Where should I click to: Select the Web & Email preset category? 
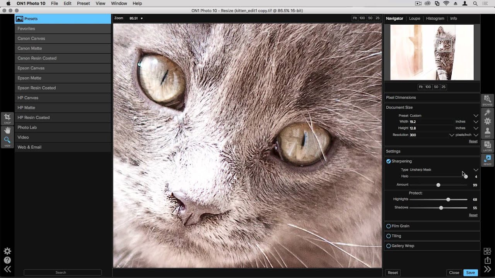[63, 147]
